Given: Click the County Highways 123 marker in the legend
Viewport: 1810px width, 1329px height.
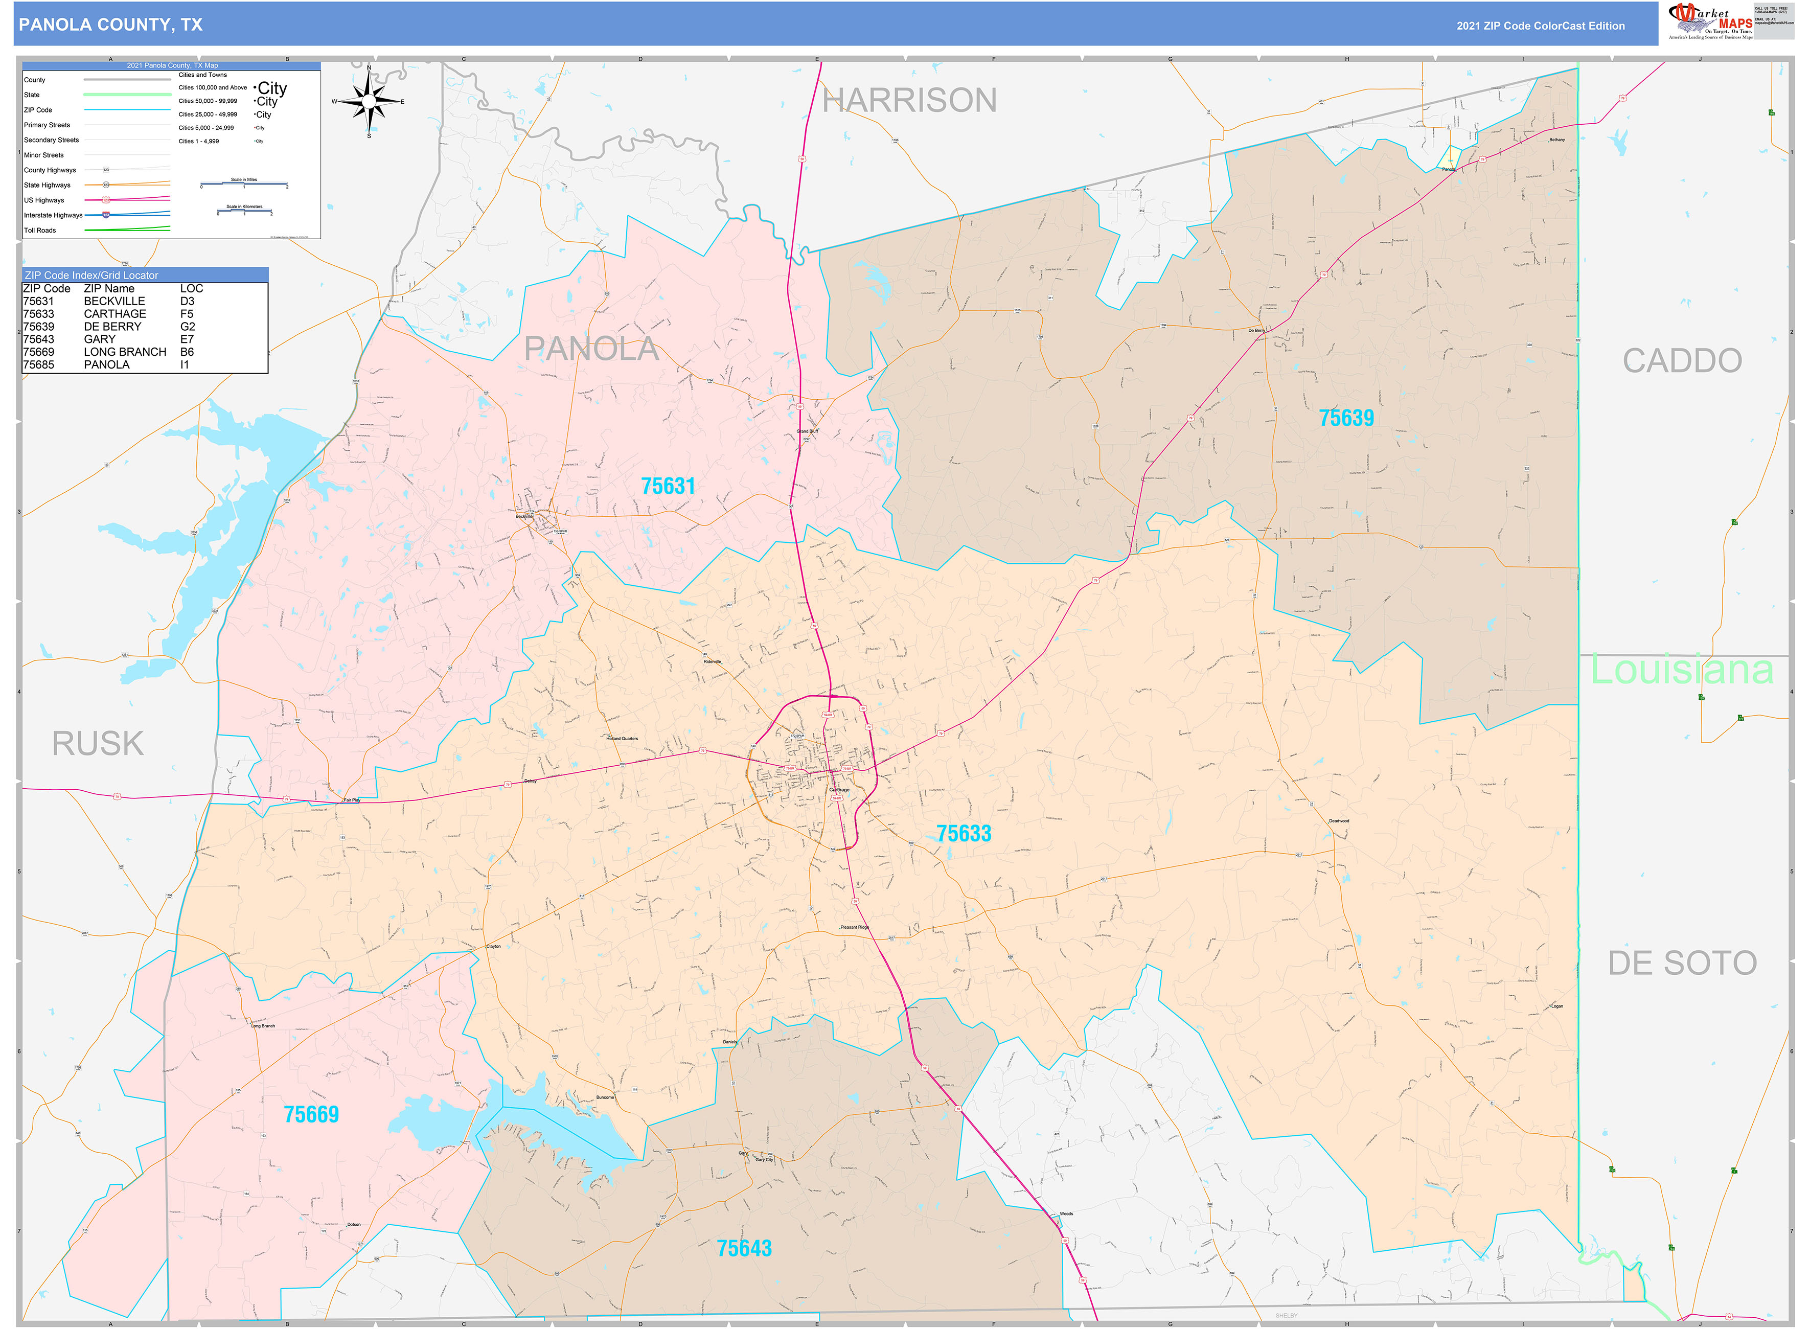Looking at the screenshot, I should pos(106,170).
